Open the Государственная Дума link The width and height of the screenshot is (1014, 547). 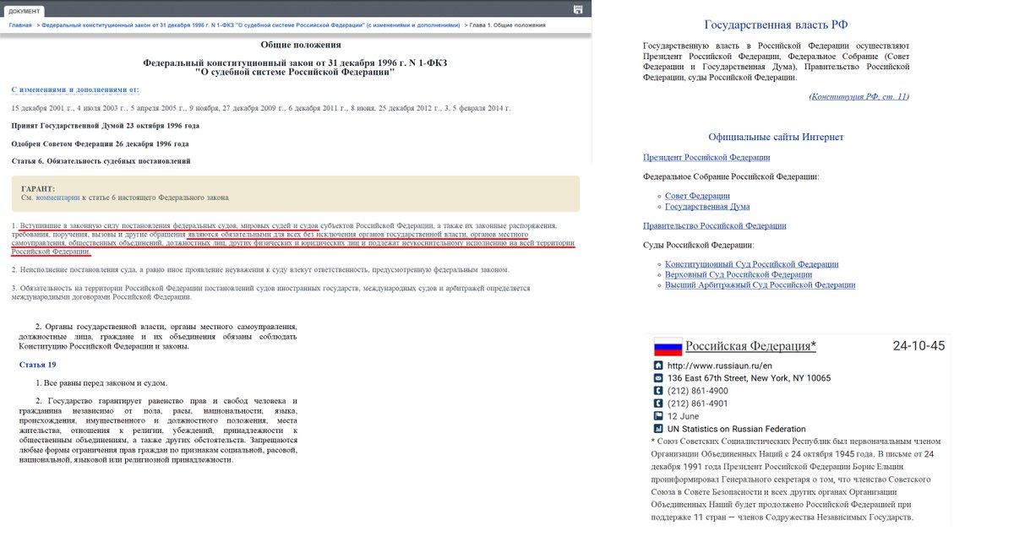pyautogui.click(x=707, y=206)
